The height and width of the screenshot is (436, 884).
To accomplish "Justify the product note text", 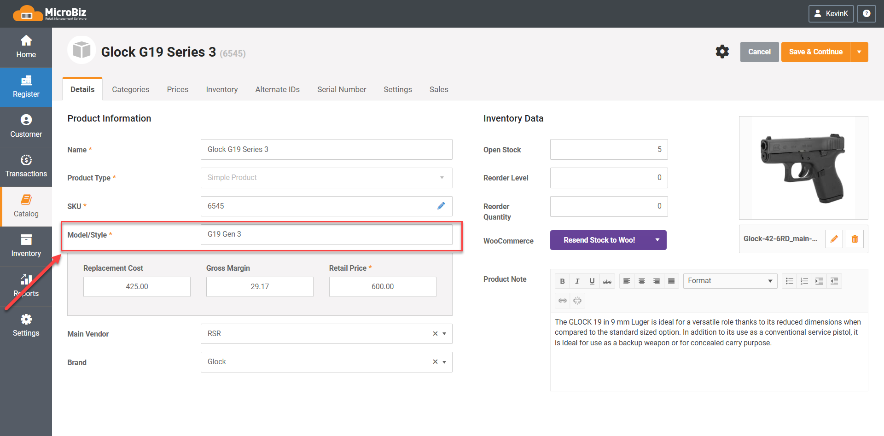I will (x=671, y=281).
